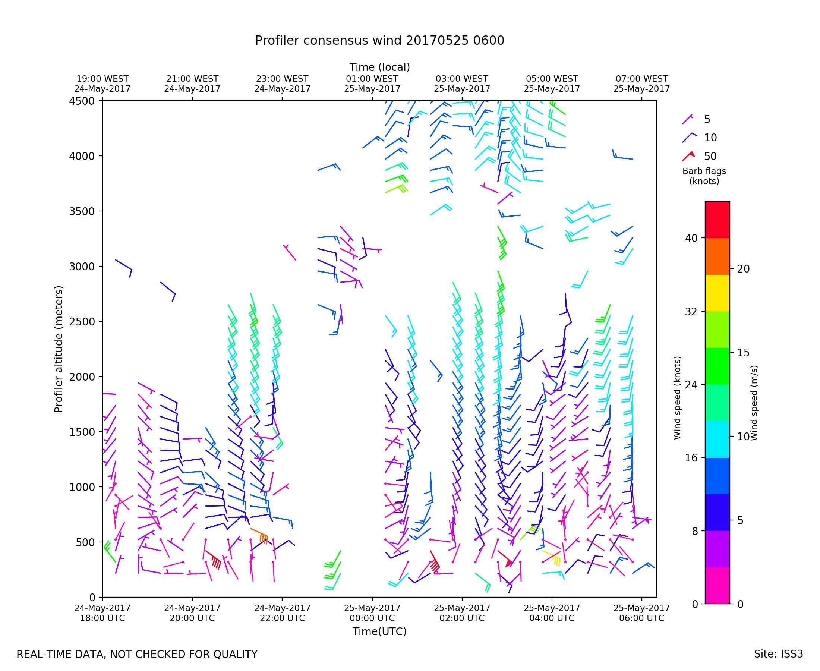This screenshot has height=671, width=820.
Task: Click the orange colorbar segment
Action: pos(717,256)
